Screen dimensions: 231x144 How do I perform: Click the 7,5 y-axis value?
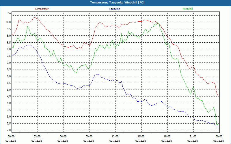pos(9,56)
